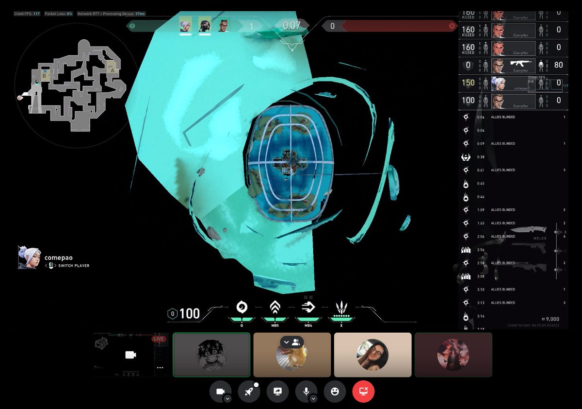Select the comepao scoreboard row with 150
Viewport: 582px width, 409px height.
point(512,83)
